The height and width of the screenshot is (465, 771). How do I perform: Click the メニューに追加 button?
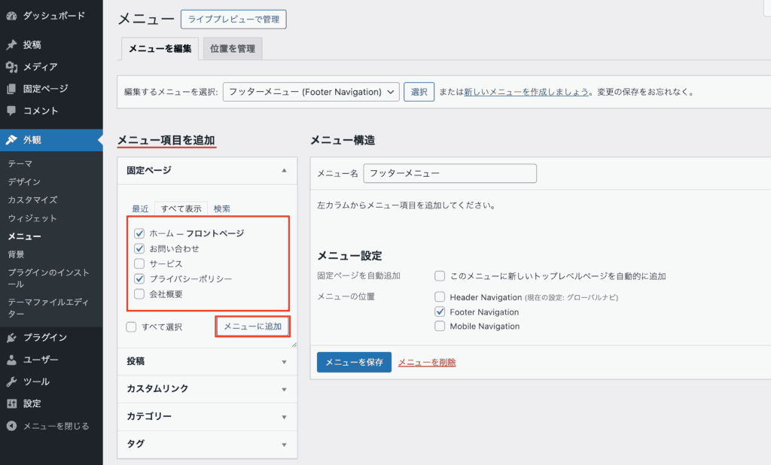253,327
